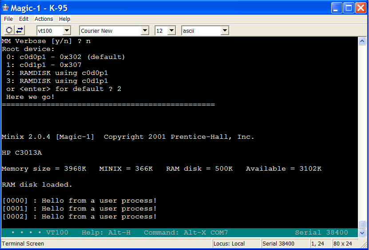This screenshot has height=250, width=369.
Task: Open the File menu
Action: [8, 19]
